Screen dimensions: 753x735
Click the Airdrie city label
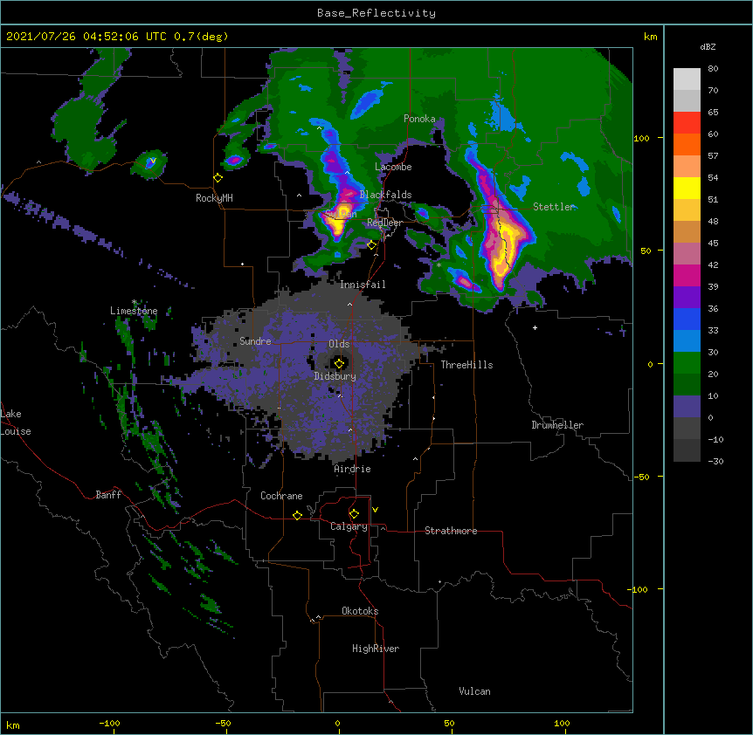tap(353, 469)
